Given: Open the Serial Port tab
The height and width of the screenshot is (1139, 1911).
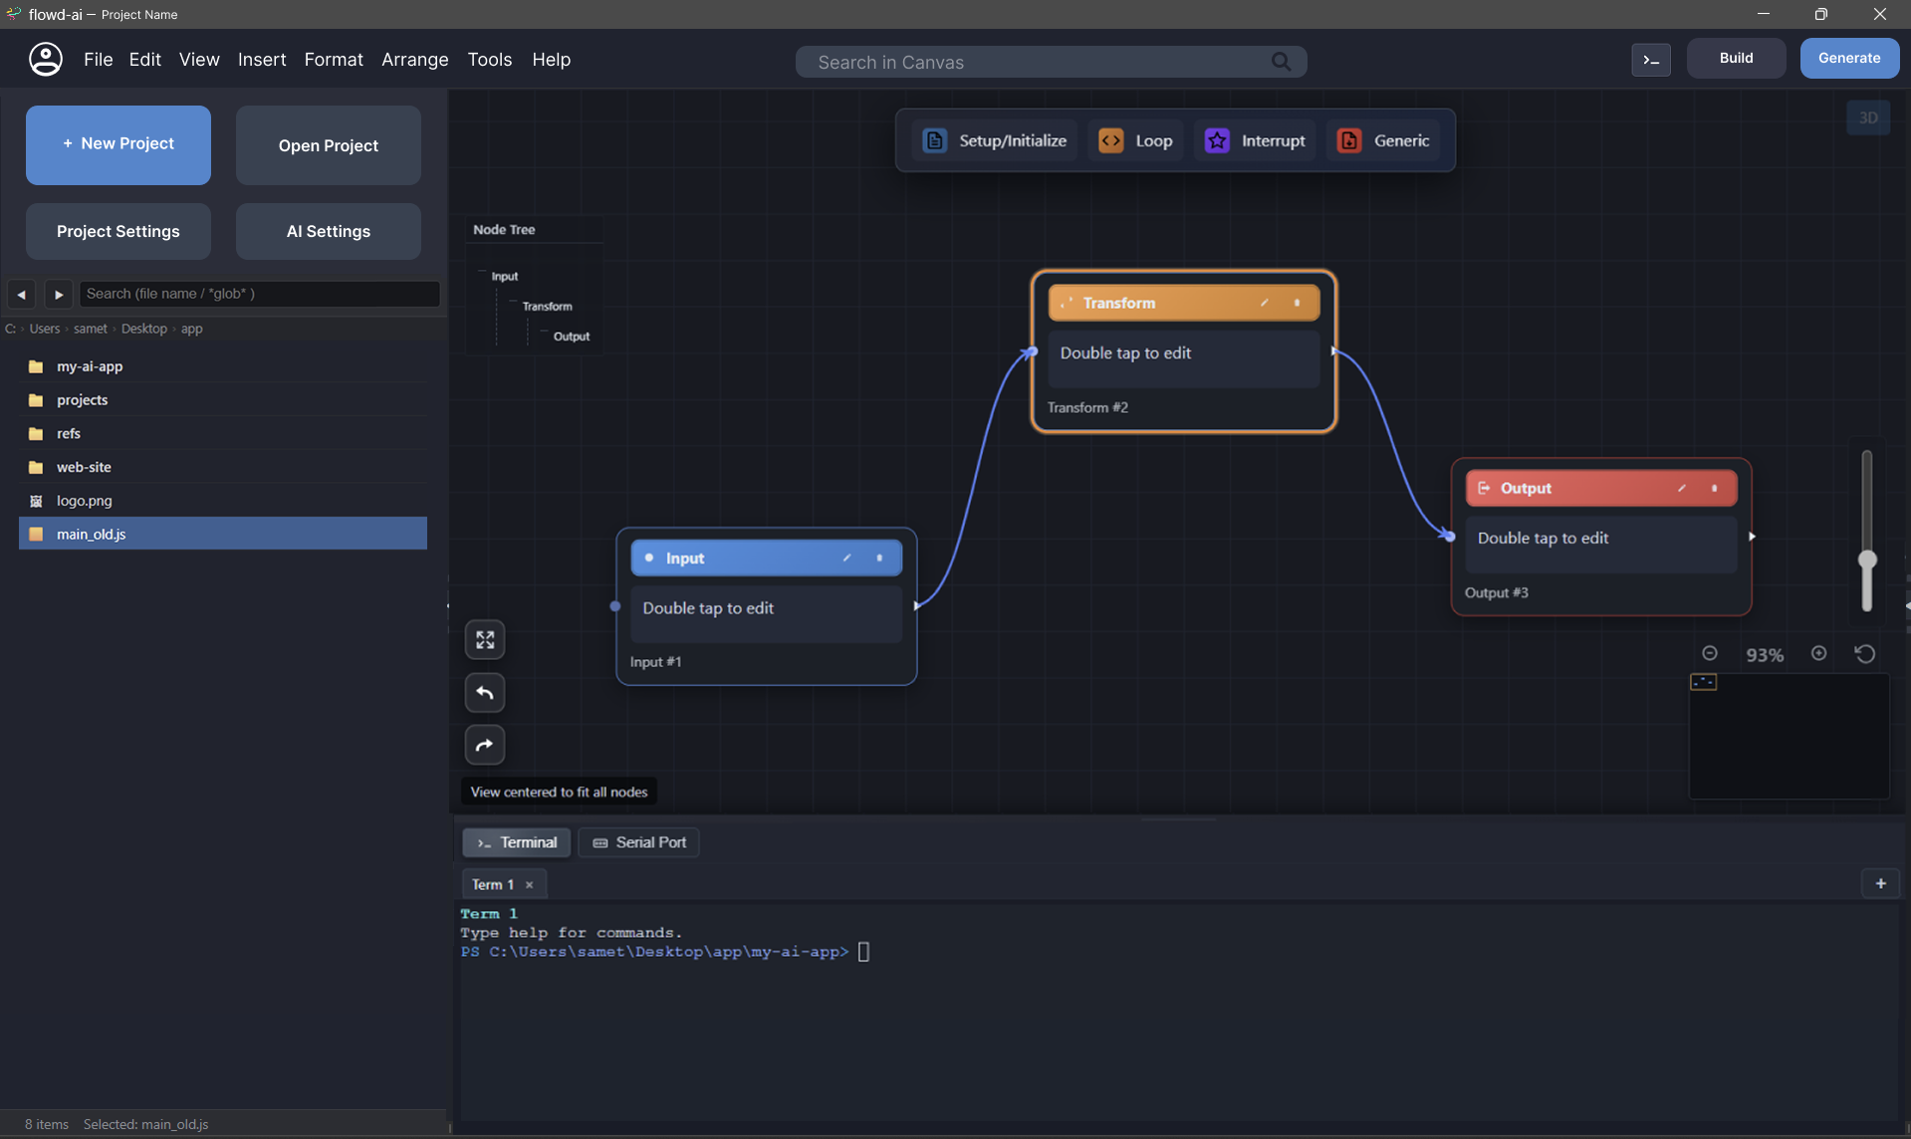Looking at the screenshot, I should 638,841.
